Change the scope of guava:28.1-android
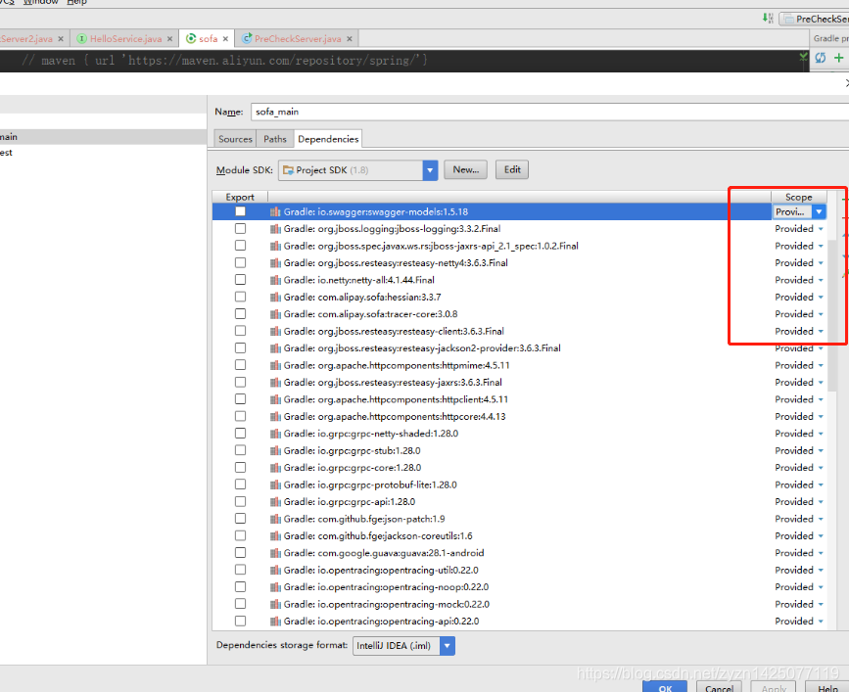The image size is (849, 692). tap(799, 553)
